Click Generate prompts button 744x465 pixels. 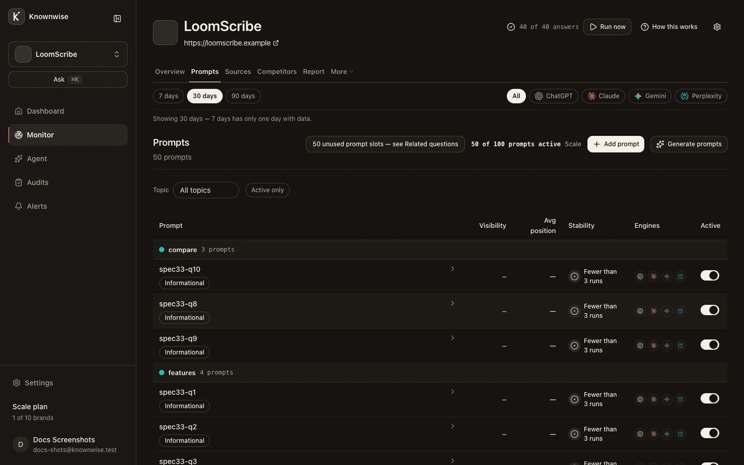pos(689,144)
